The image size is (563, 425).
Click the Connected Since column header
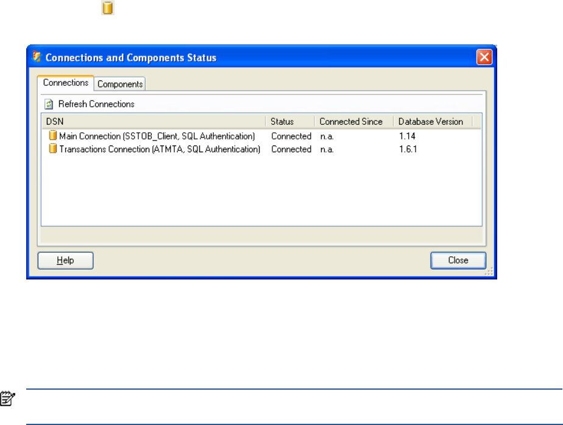[x=351, y=122]
